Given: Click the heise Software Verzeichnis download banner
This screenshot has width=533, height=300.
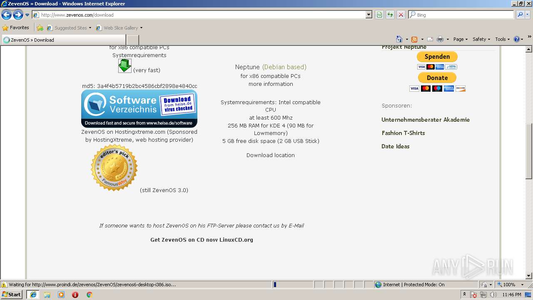Looking at the screenshot, I should click(x=139, y=109).
